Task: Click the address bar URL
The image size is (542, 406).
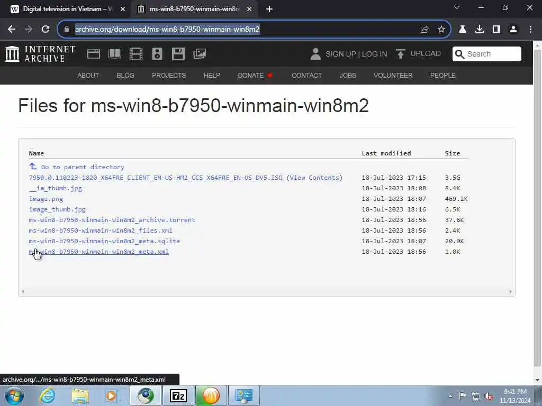Action: 167,30
